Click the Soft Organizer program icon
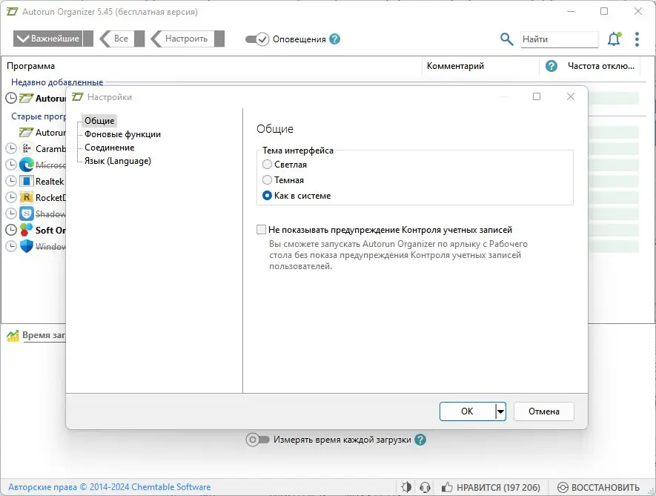 coord(27,230)
